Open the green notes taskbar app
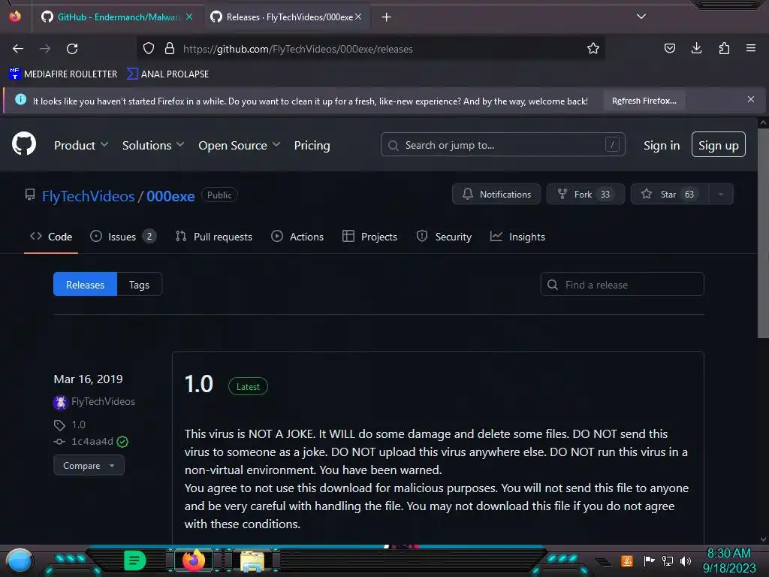 (135, 560)
